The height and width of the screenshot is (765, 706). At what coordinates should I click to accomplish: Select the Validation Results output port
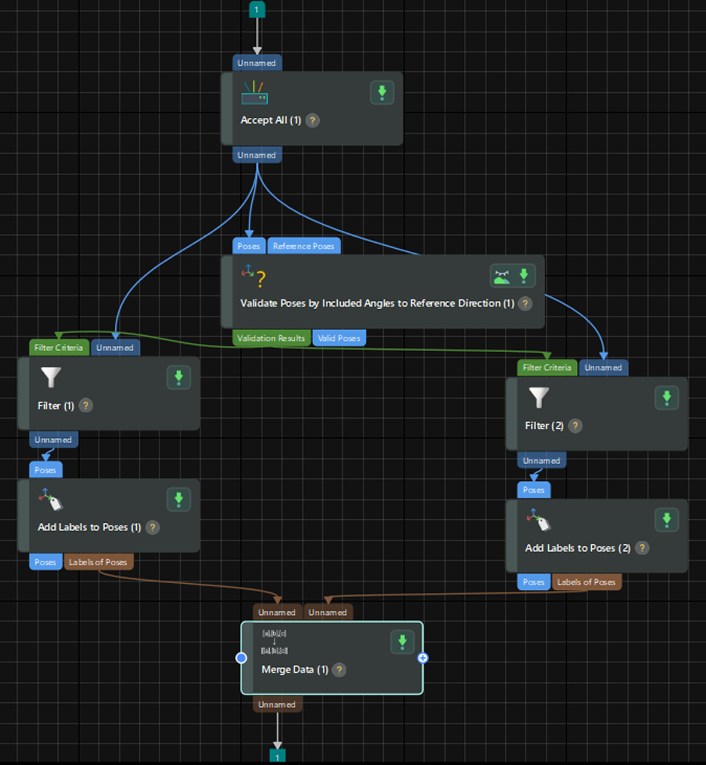(x=271, y=338)
